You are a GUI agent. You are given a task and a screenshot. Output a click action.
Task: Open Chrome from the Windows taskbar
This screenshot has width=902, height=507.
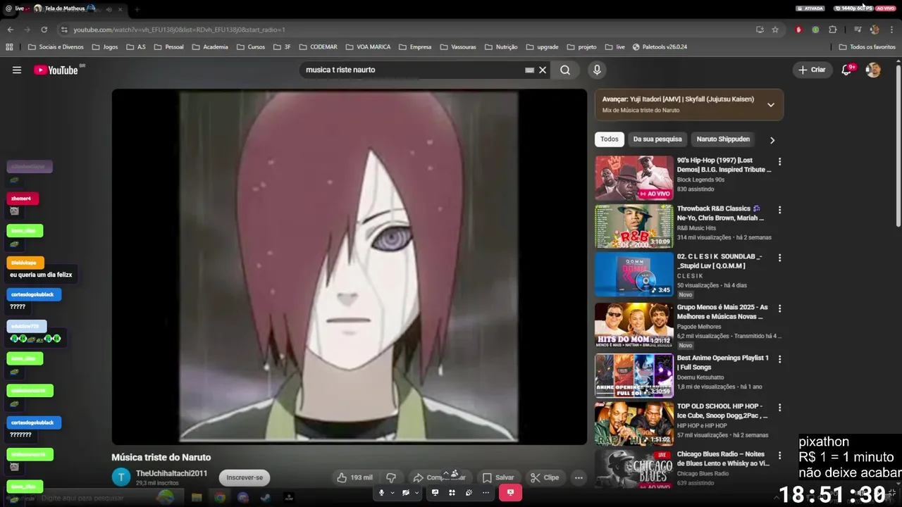click(x=220, y=498)
